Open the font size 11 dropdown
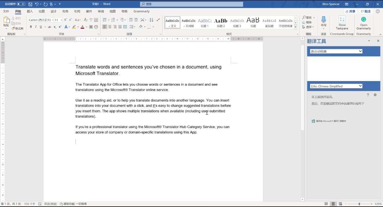The image size is (383, 207). pos(61,20)
